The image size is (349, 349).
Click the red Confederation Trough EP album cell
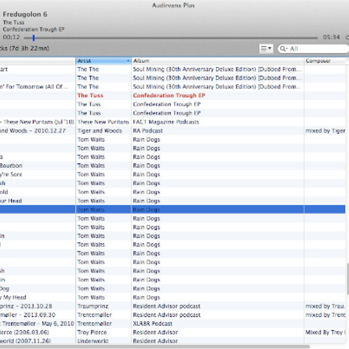pyautogui.click(x=169, y=95)
